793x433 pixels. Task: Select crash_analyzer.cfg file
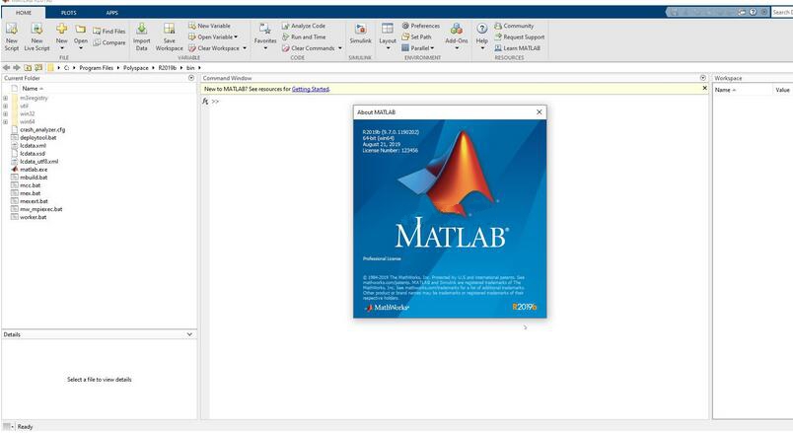42,129
